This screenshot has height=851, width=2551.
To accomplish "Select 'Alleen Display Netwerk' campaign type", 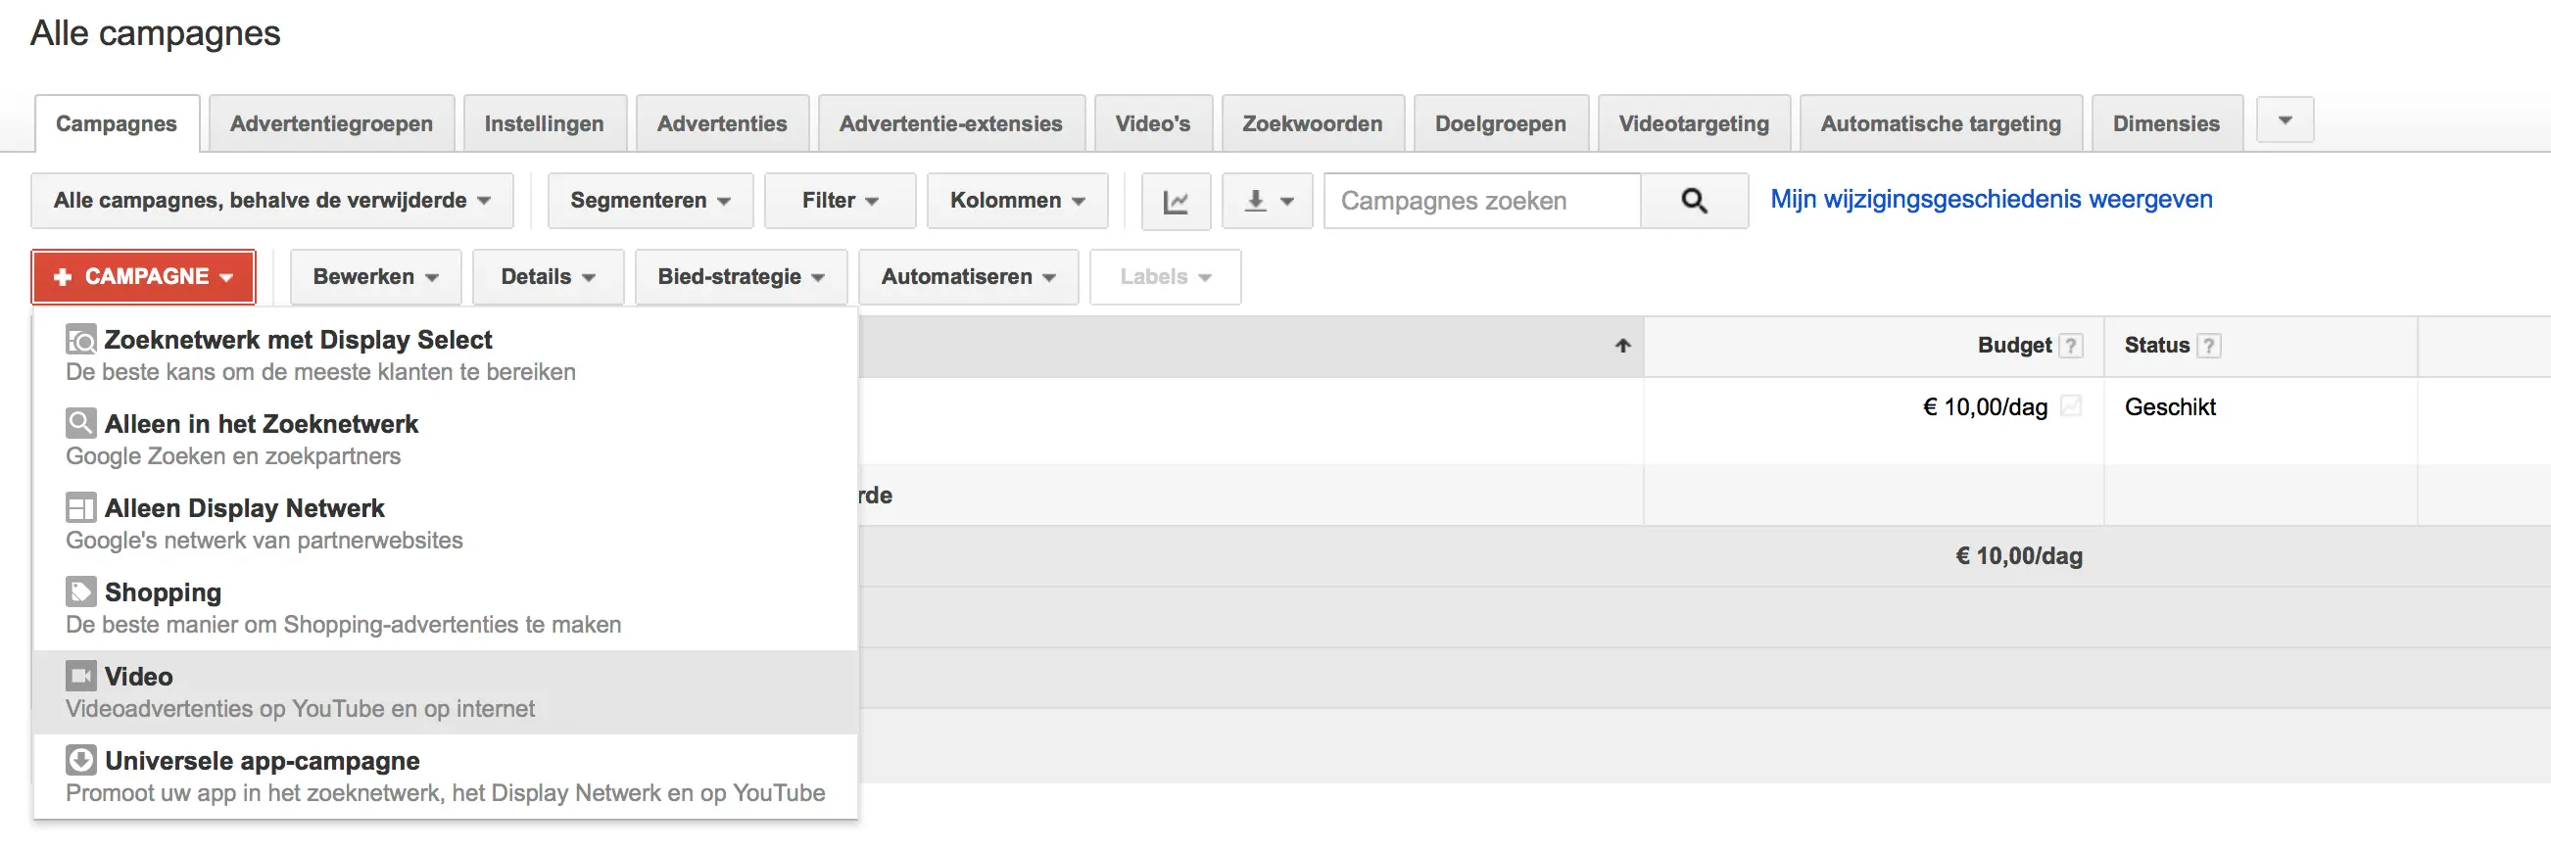I will 446,524.
